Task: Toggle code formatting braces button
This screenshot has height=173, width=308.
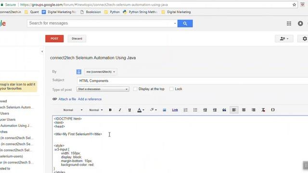Action: click(x=273, y=110)
